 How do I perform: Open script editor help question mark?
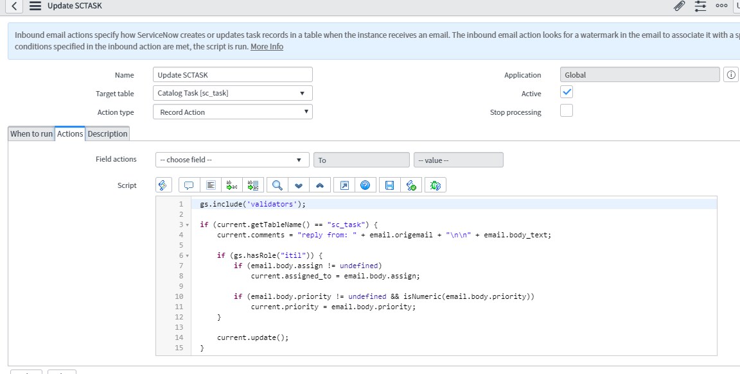[x=366, y=185]
